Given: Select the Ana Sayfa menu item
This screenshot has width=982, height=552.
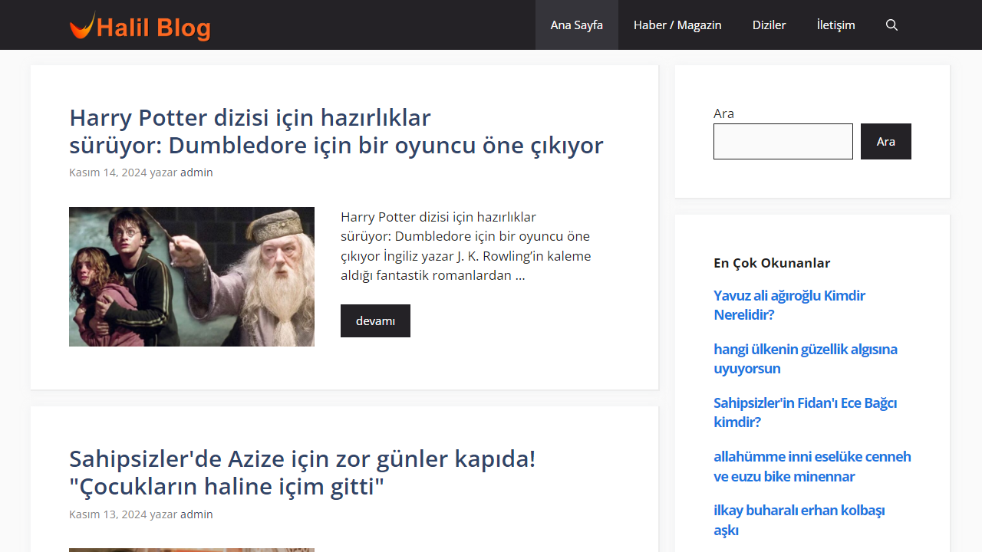Looking at the screenshot, I should click(x=576, y=25).
